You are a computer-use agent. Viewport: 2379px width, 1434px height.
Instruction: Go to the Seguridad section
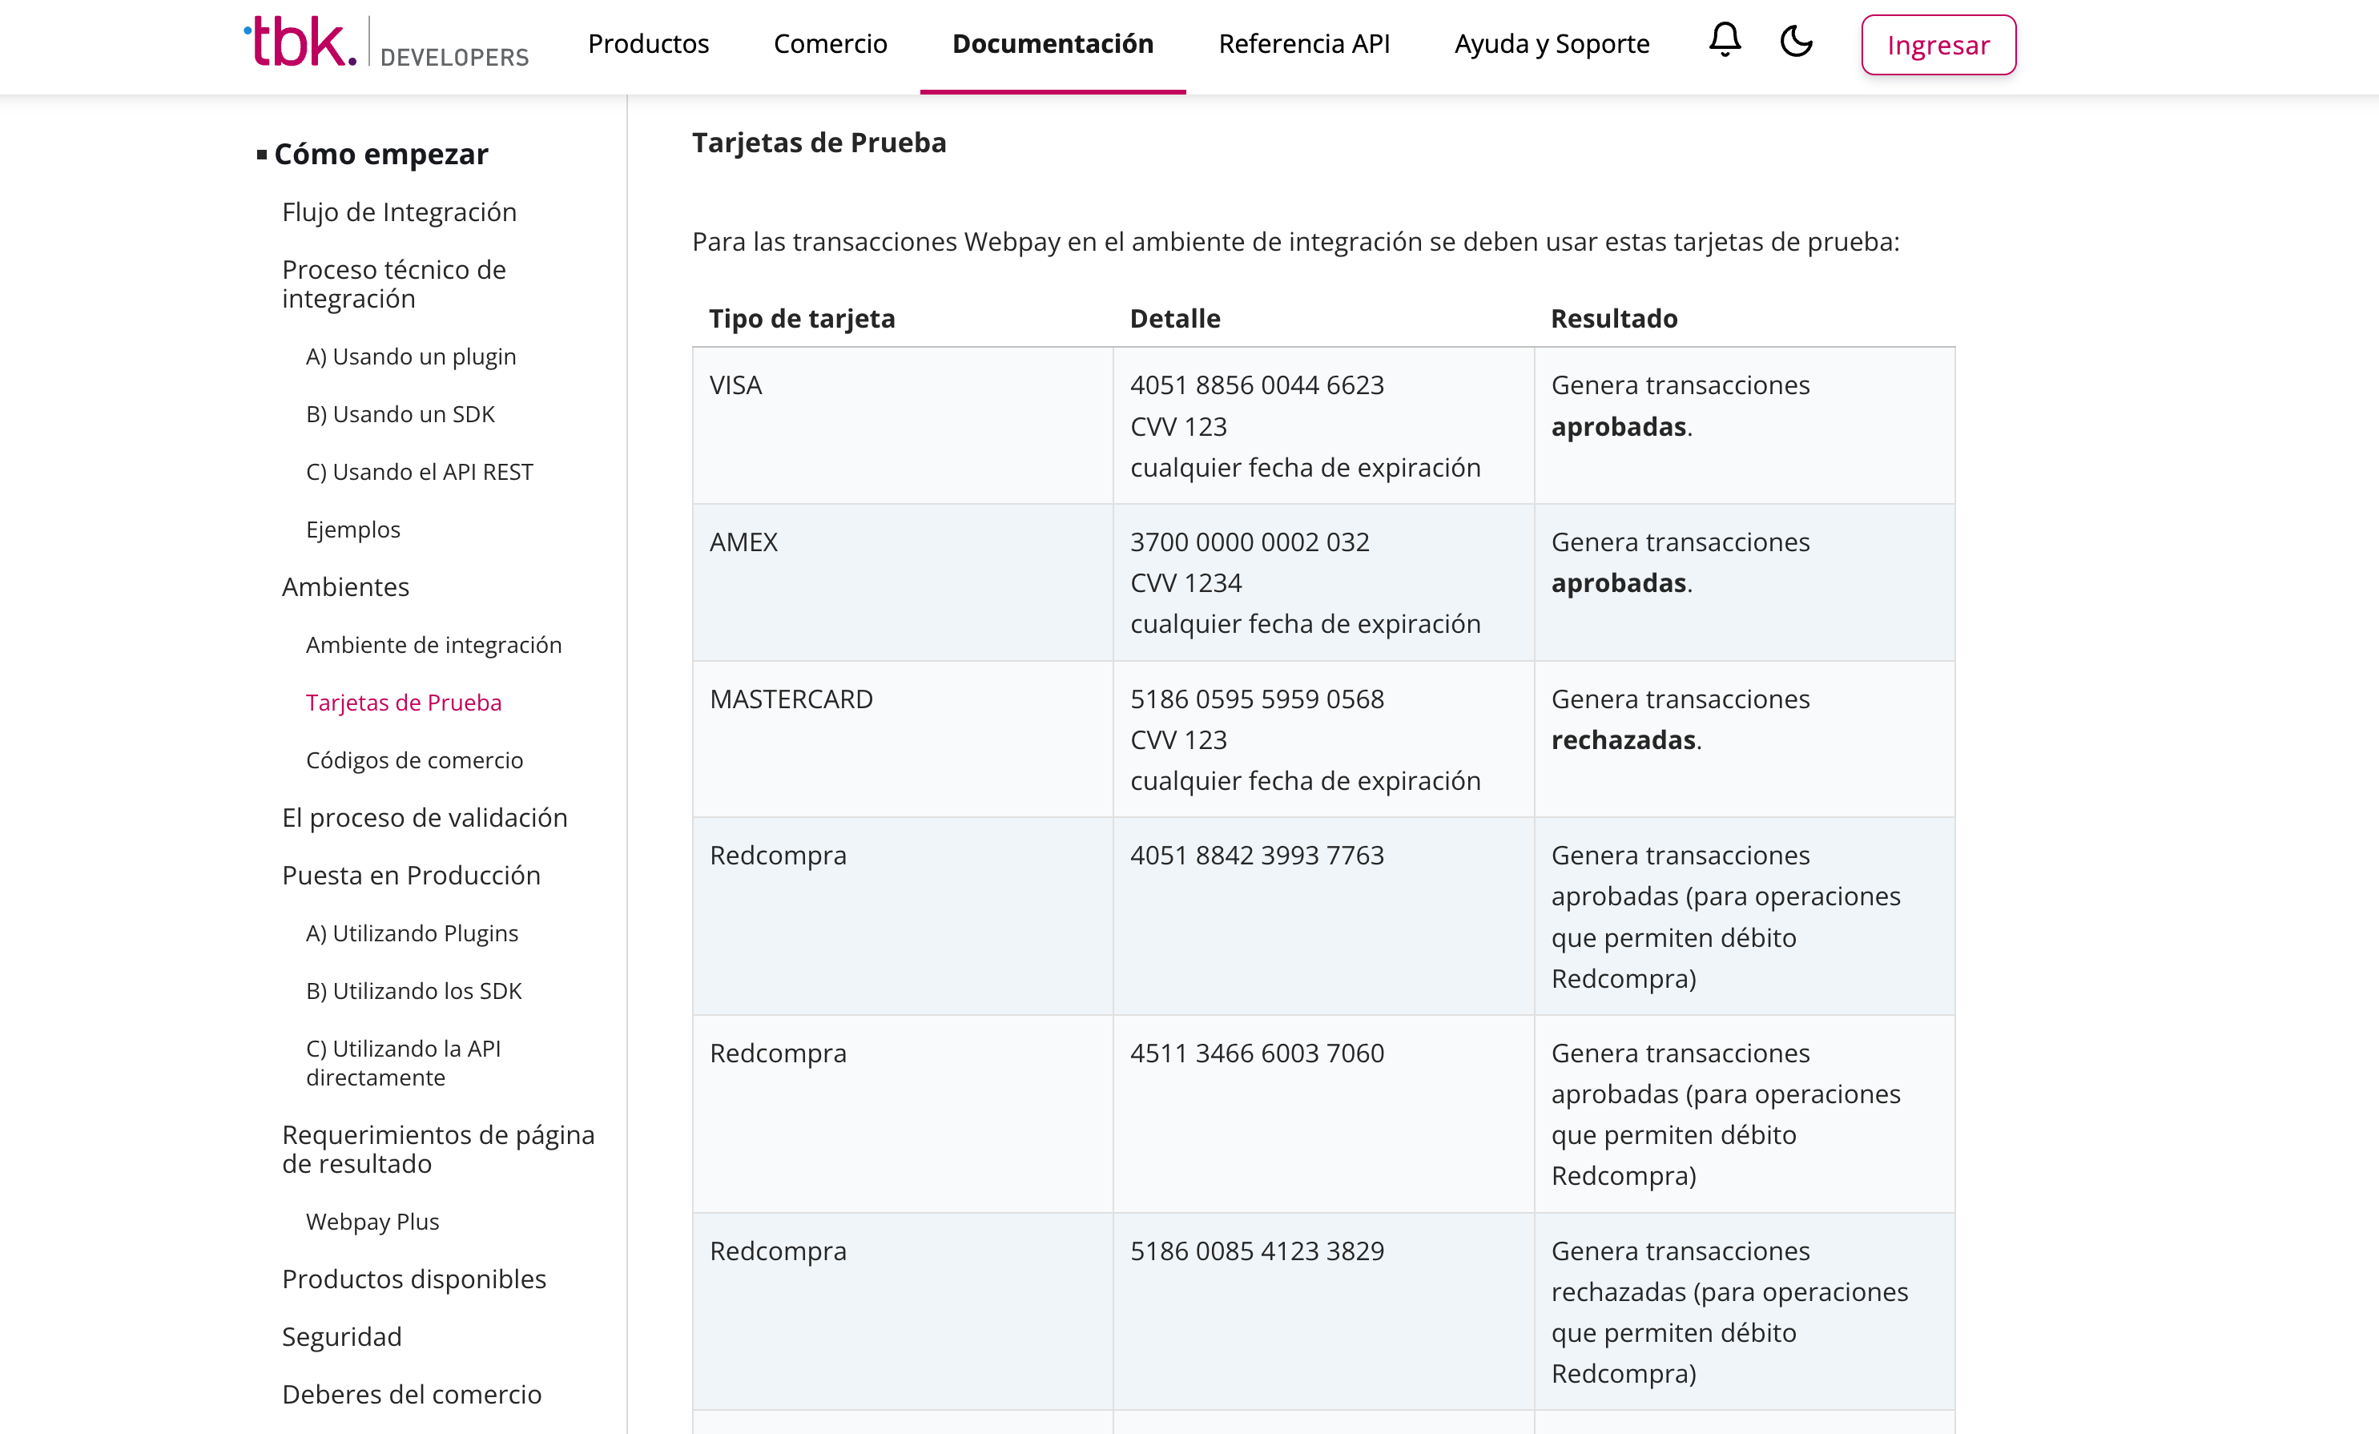click(x=340, y=1336)
